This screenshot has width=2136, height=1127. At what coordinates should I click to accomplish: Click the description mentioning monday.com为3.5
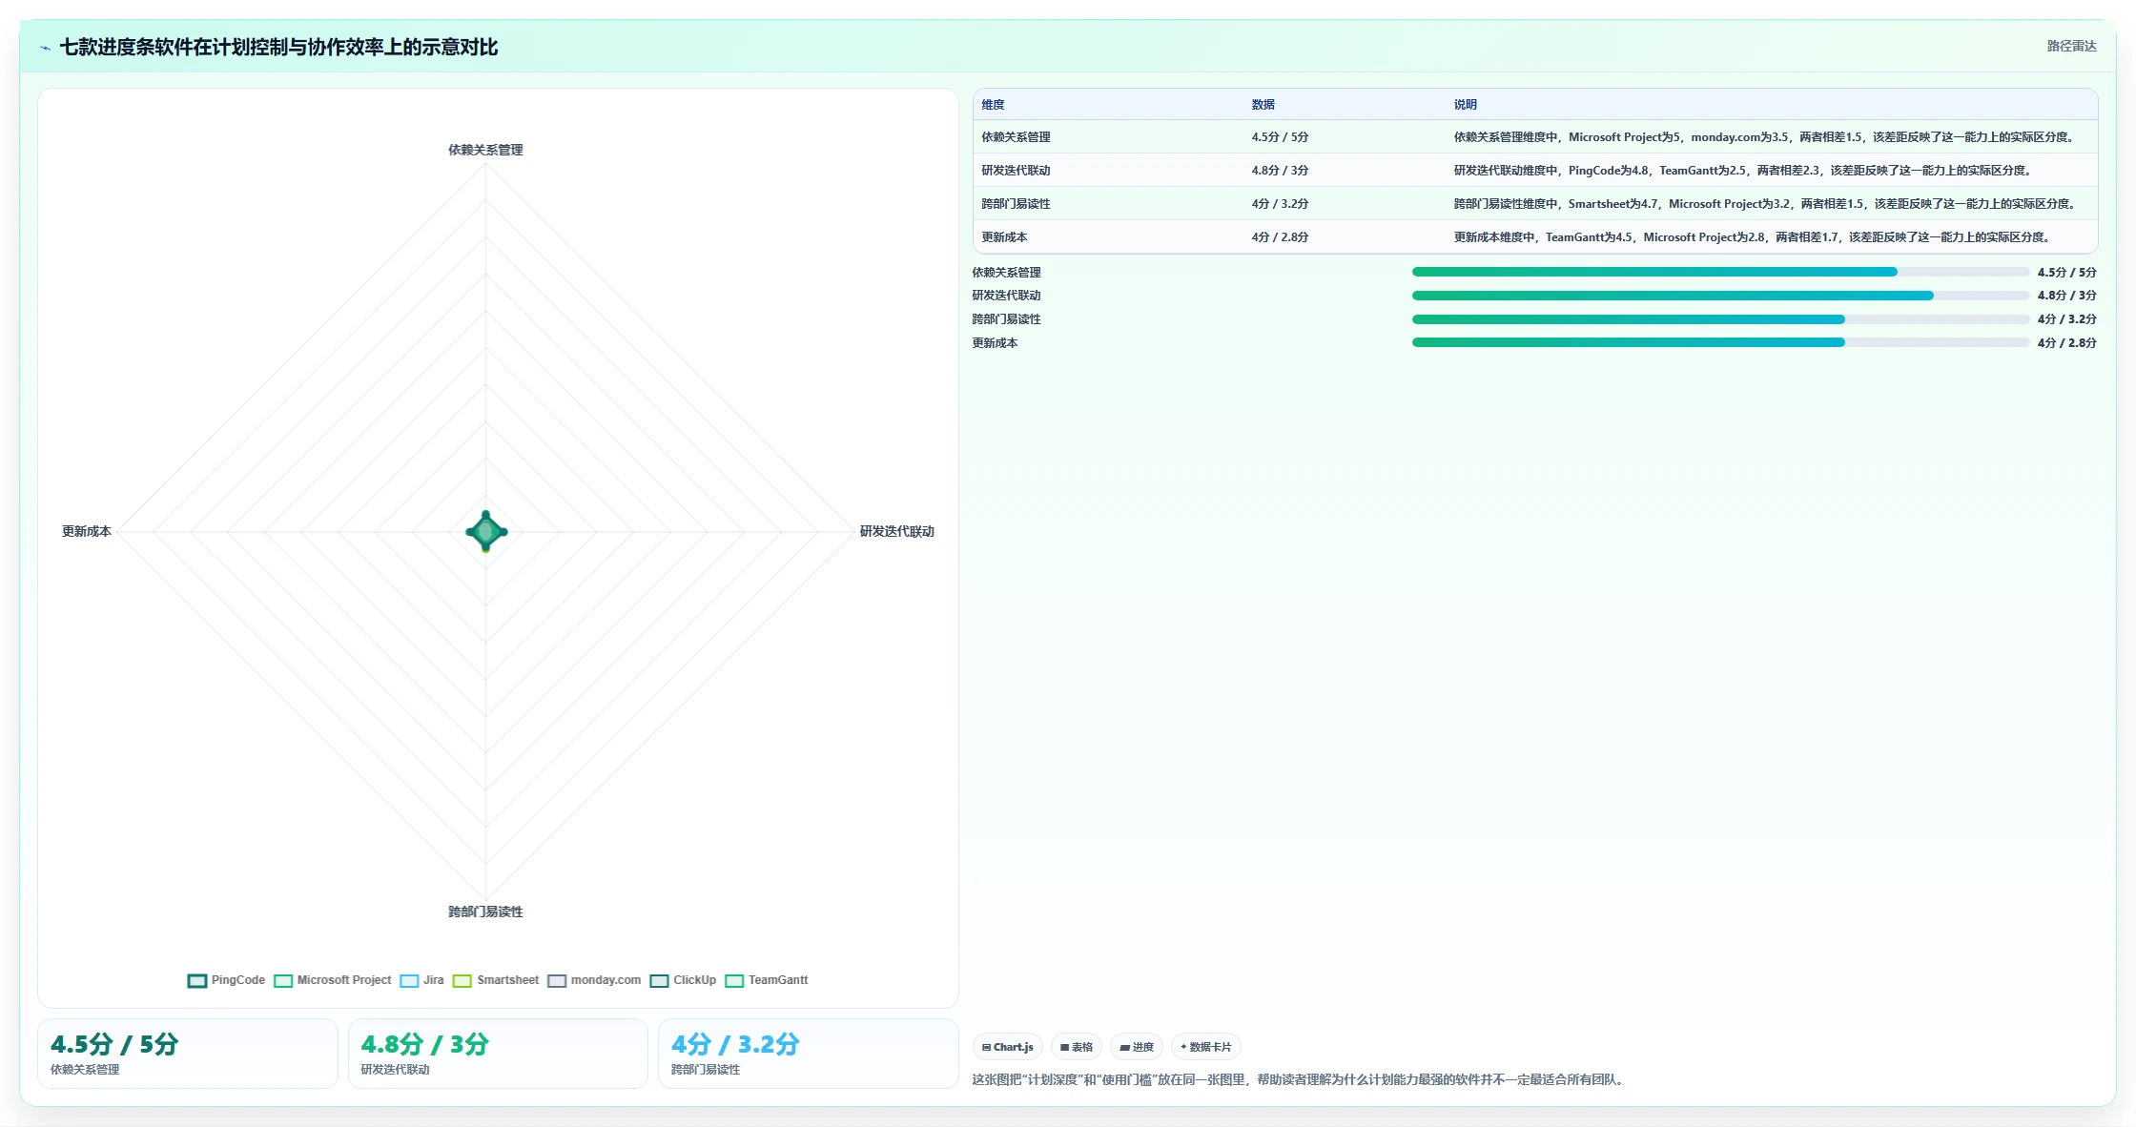pyautogui.click(x=1765, y=137)
